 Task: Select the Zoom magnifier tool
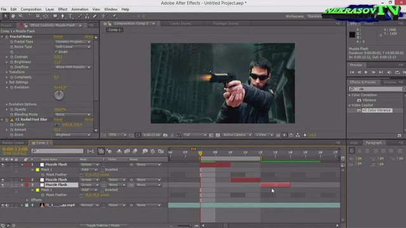(20, 16)
